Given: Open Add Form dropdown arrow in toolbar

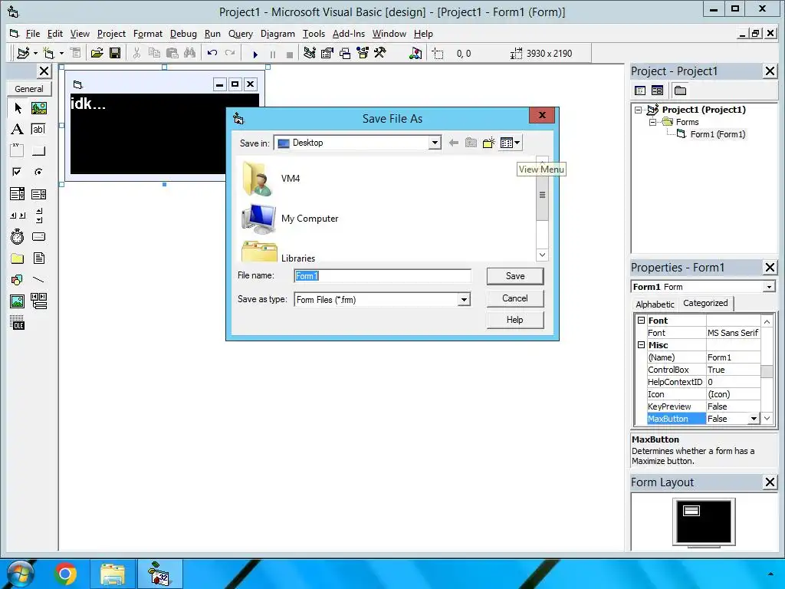Looking at the screenshot, I should click(x=61, y=53).
